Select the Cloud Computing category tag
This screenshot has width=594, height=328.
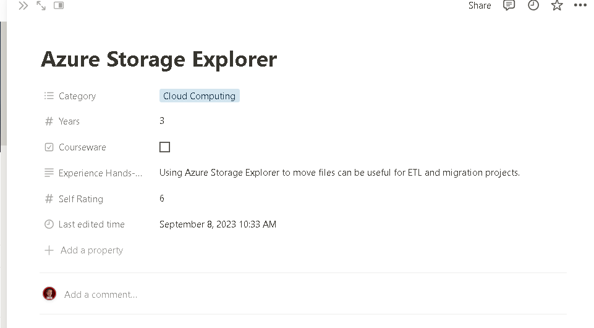pos(199,96)
